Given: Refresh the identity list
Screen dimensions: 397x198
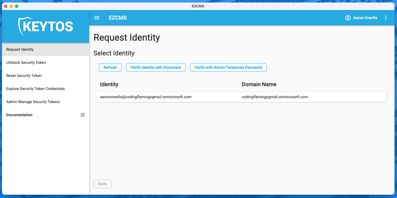Looking at the screenshot, I should pos(110,67).
